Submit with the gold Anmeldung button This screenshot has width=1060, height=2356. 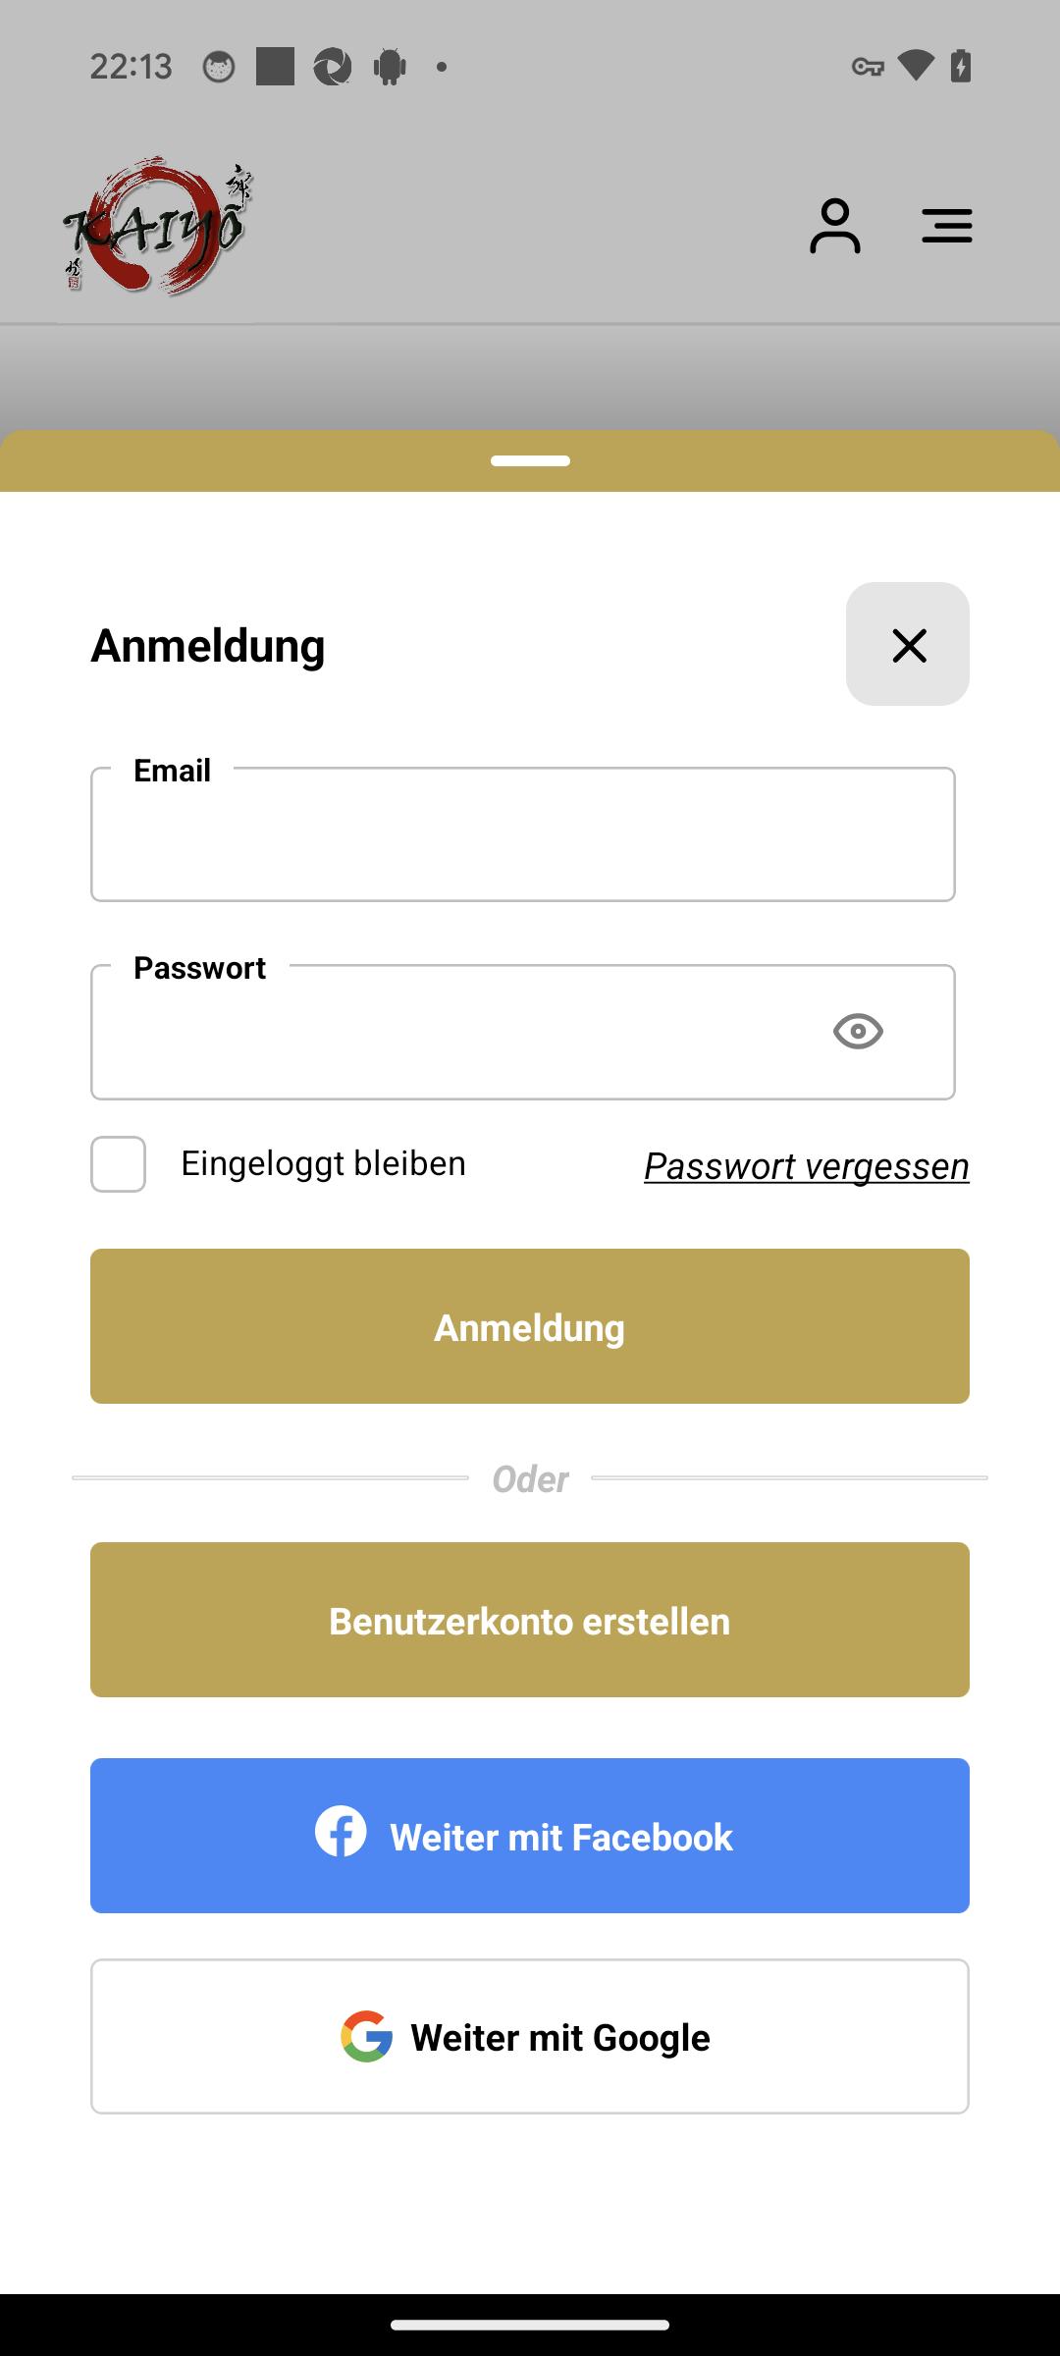(x=530, y=1326)
